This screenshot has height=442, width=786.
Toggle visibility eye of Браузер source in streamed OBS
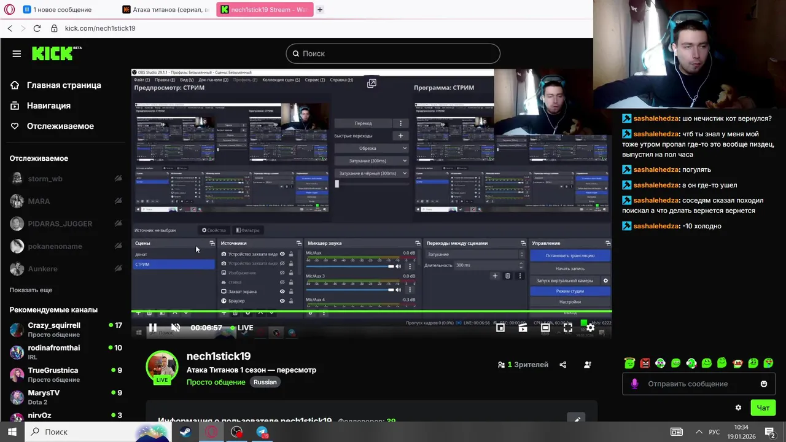click(282, 301)
